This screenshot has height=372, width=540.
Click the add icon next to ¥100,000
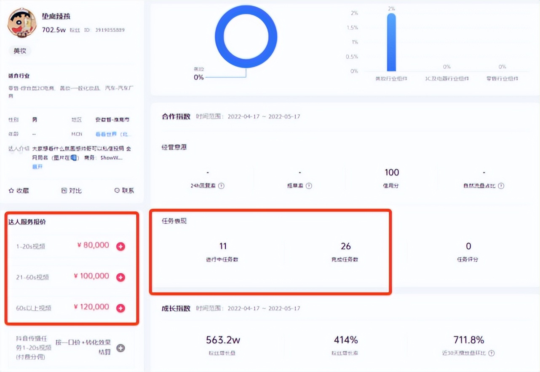[x=121, y=277]
